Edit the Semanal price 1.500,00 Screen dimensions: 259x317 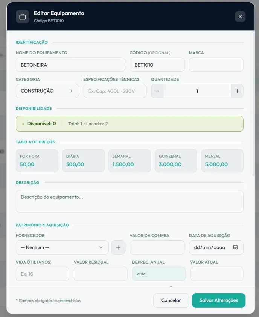click(130, 161)
